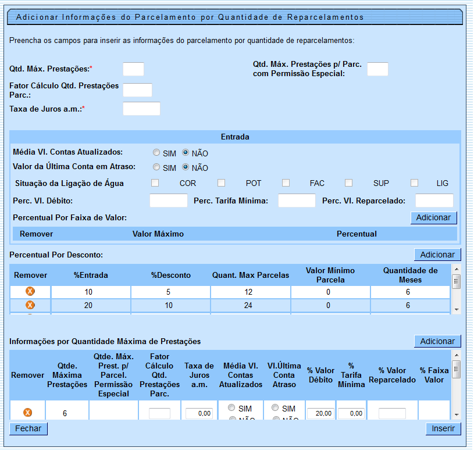The height and width of the screenshot is (458, 474).
Task: Click Adicionar for Percentual Por Desconto
Action: click(437, 255)
